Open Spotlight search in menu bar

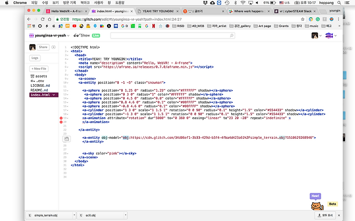coord(339,3)
